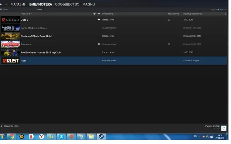
Task: Click the Pirates of Black Cove thumbnail
Action: point(10,36)
